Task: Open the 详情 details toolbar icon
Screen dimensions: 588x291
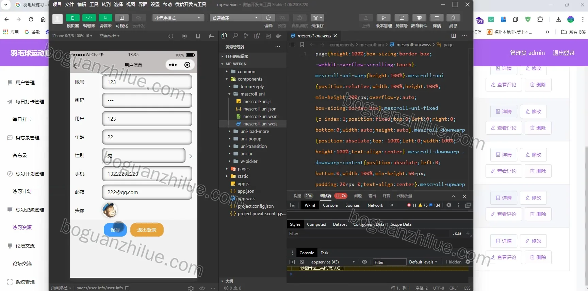Action: pos(437,18)
